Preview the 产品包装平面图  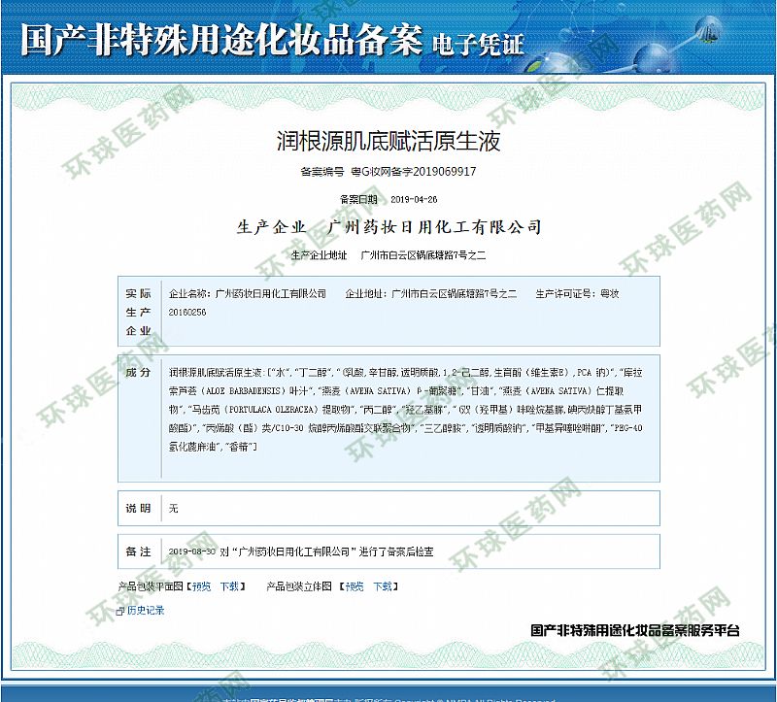200,586
